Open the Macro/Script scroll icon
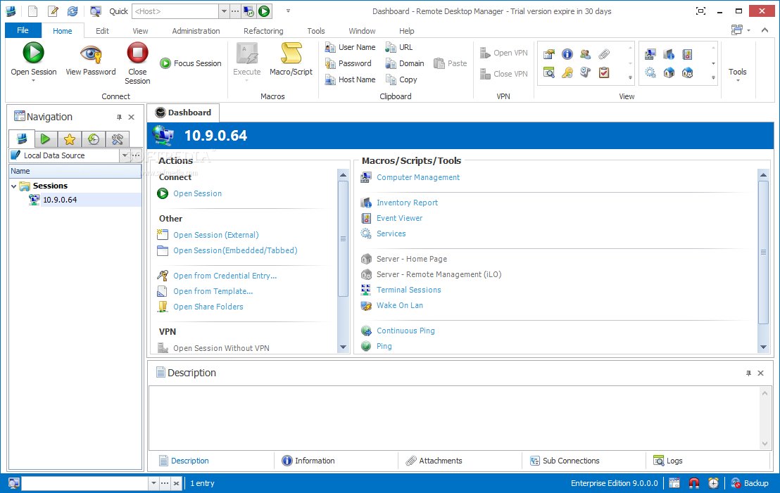The height and width of the screenshot is (493, 780). 291,53
